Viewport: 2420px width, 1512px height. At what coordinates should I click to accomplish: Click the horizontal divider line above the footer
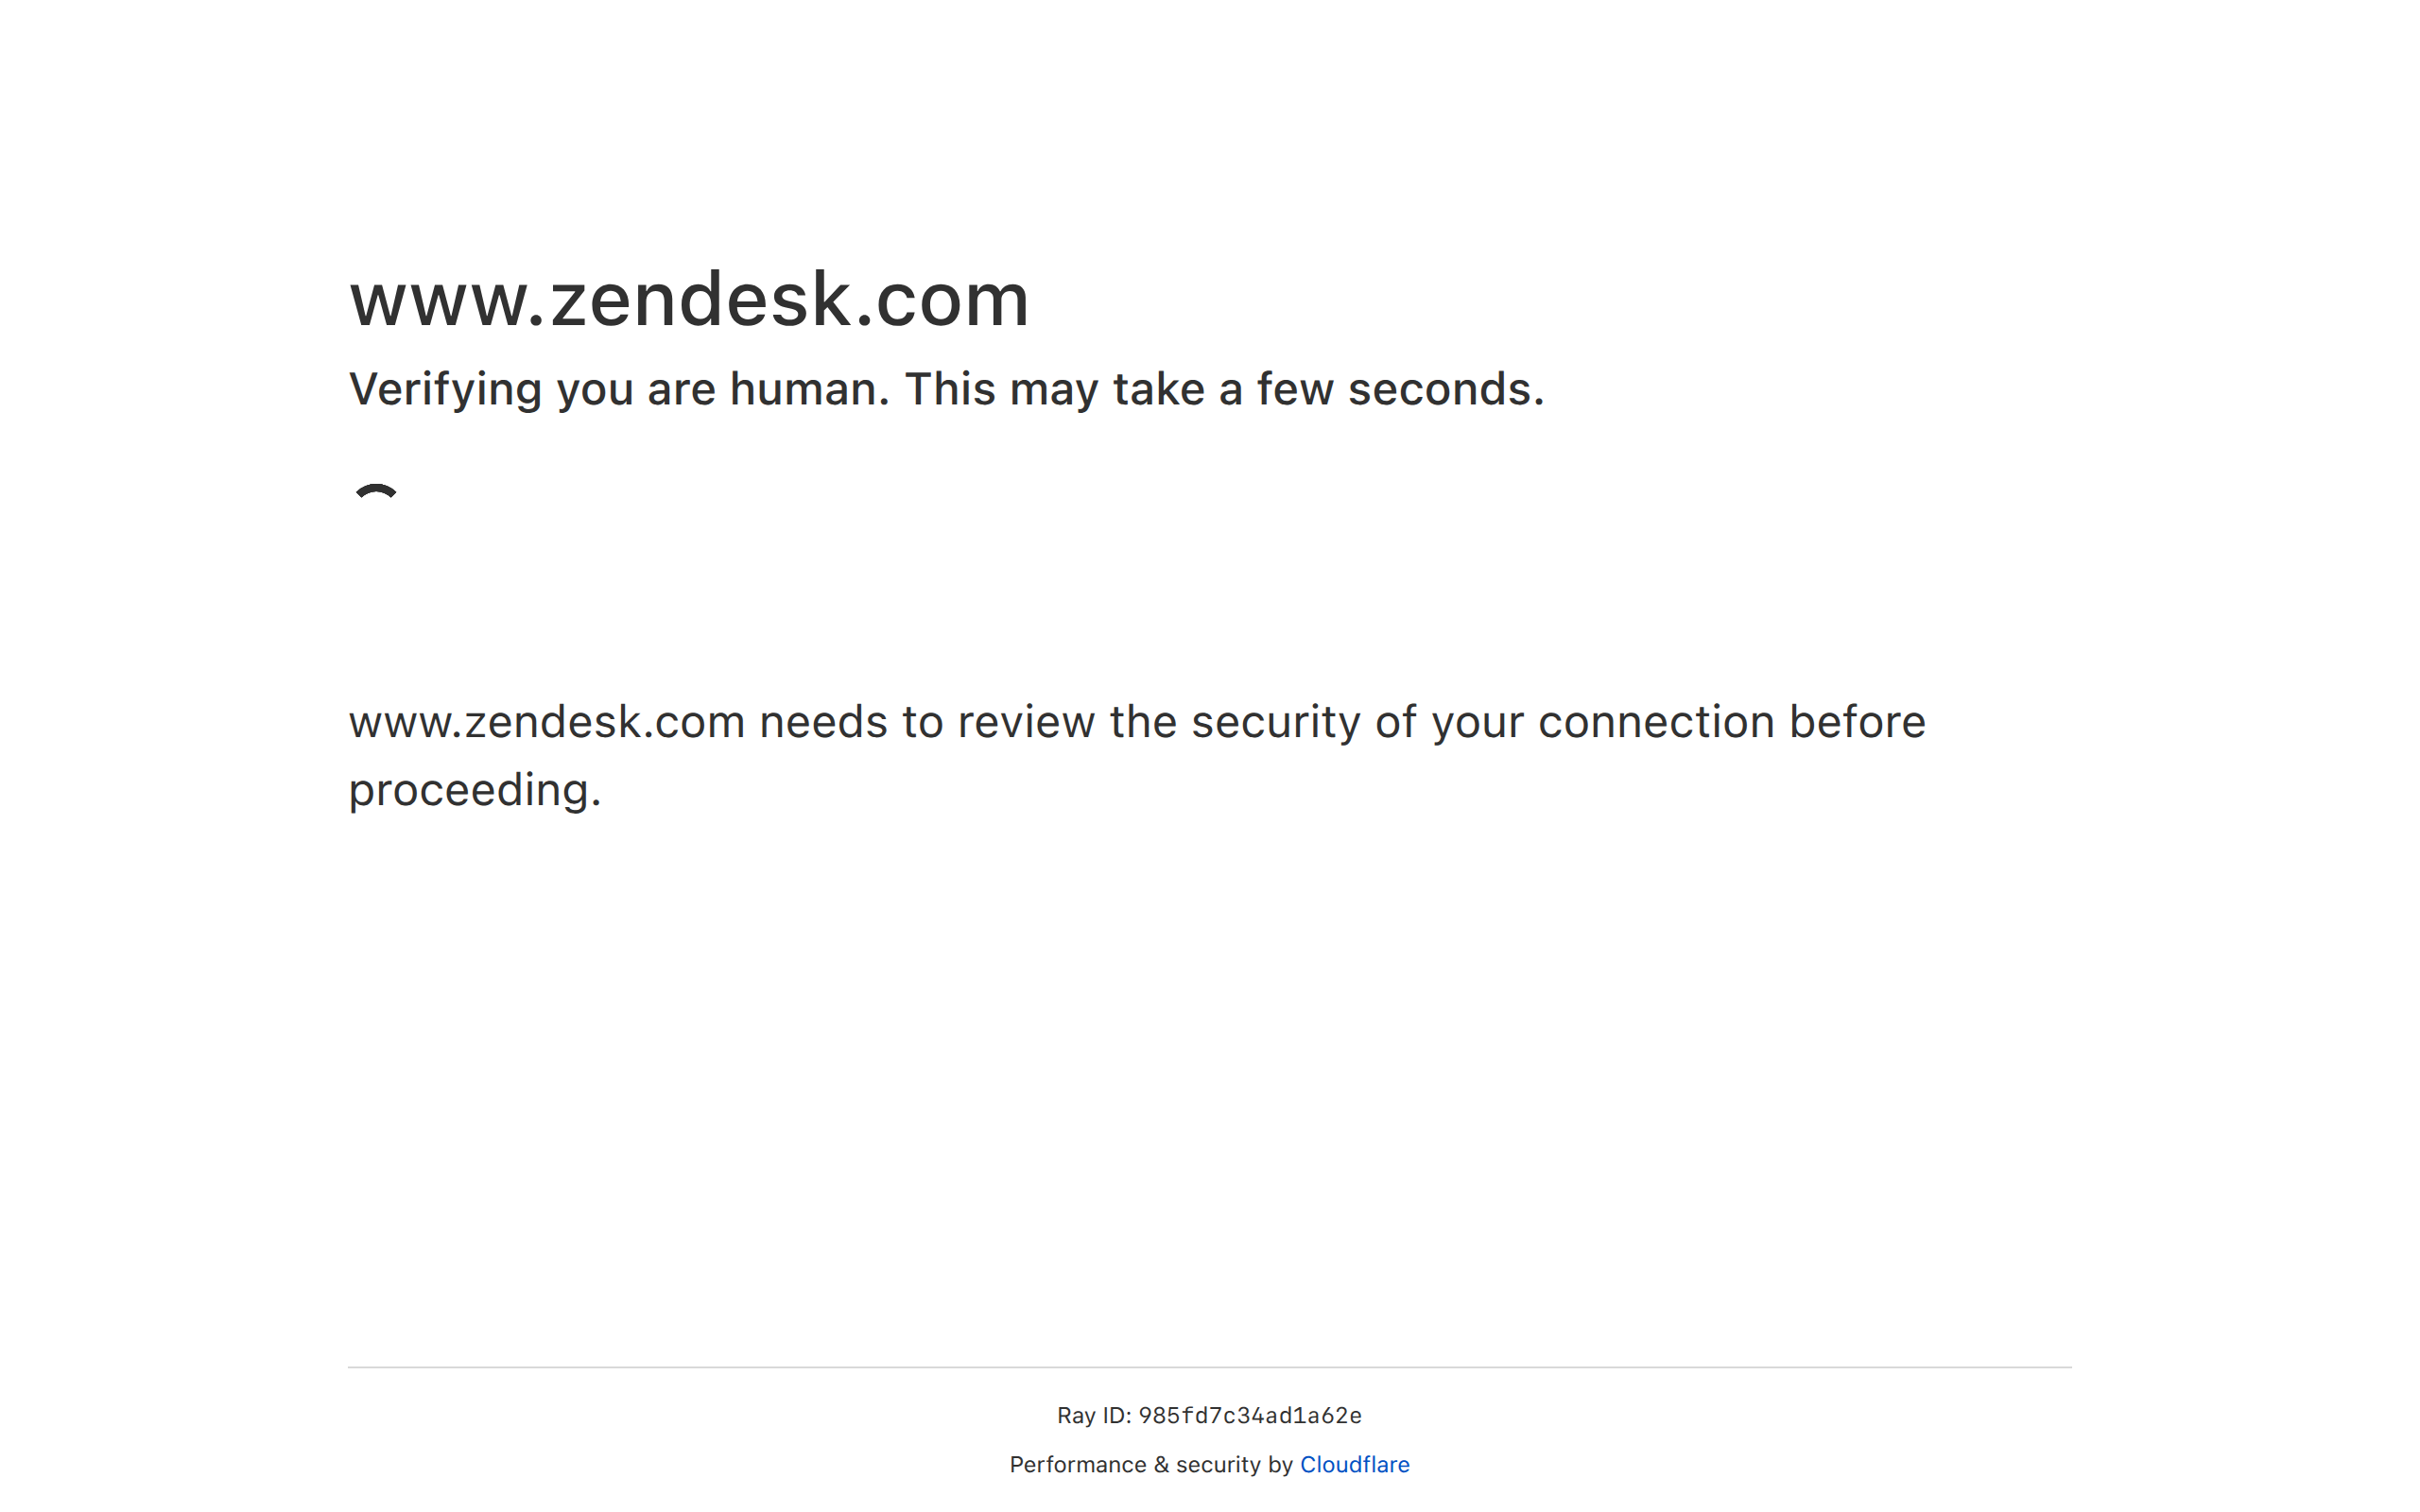point(1209,1367)
